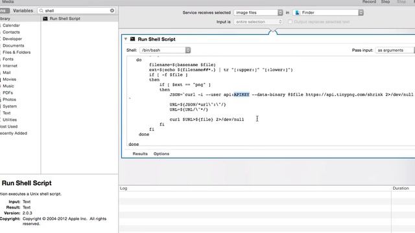Viewport: 415px width, 233px height.
Task: Click in the 'shell' search input field
Action: coord(77,11)
